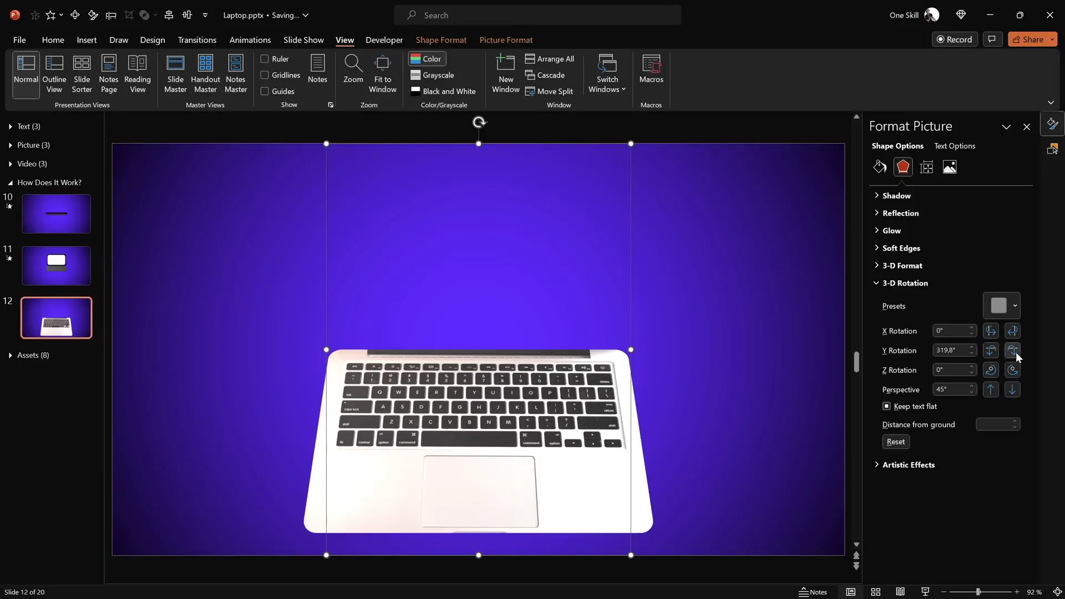Open the Animations tab
This screenshot has height=599, width=1065.
[250, 40]
